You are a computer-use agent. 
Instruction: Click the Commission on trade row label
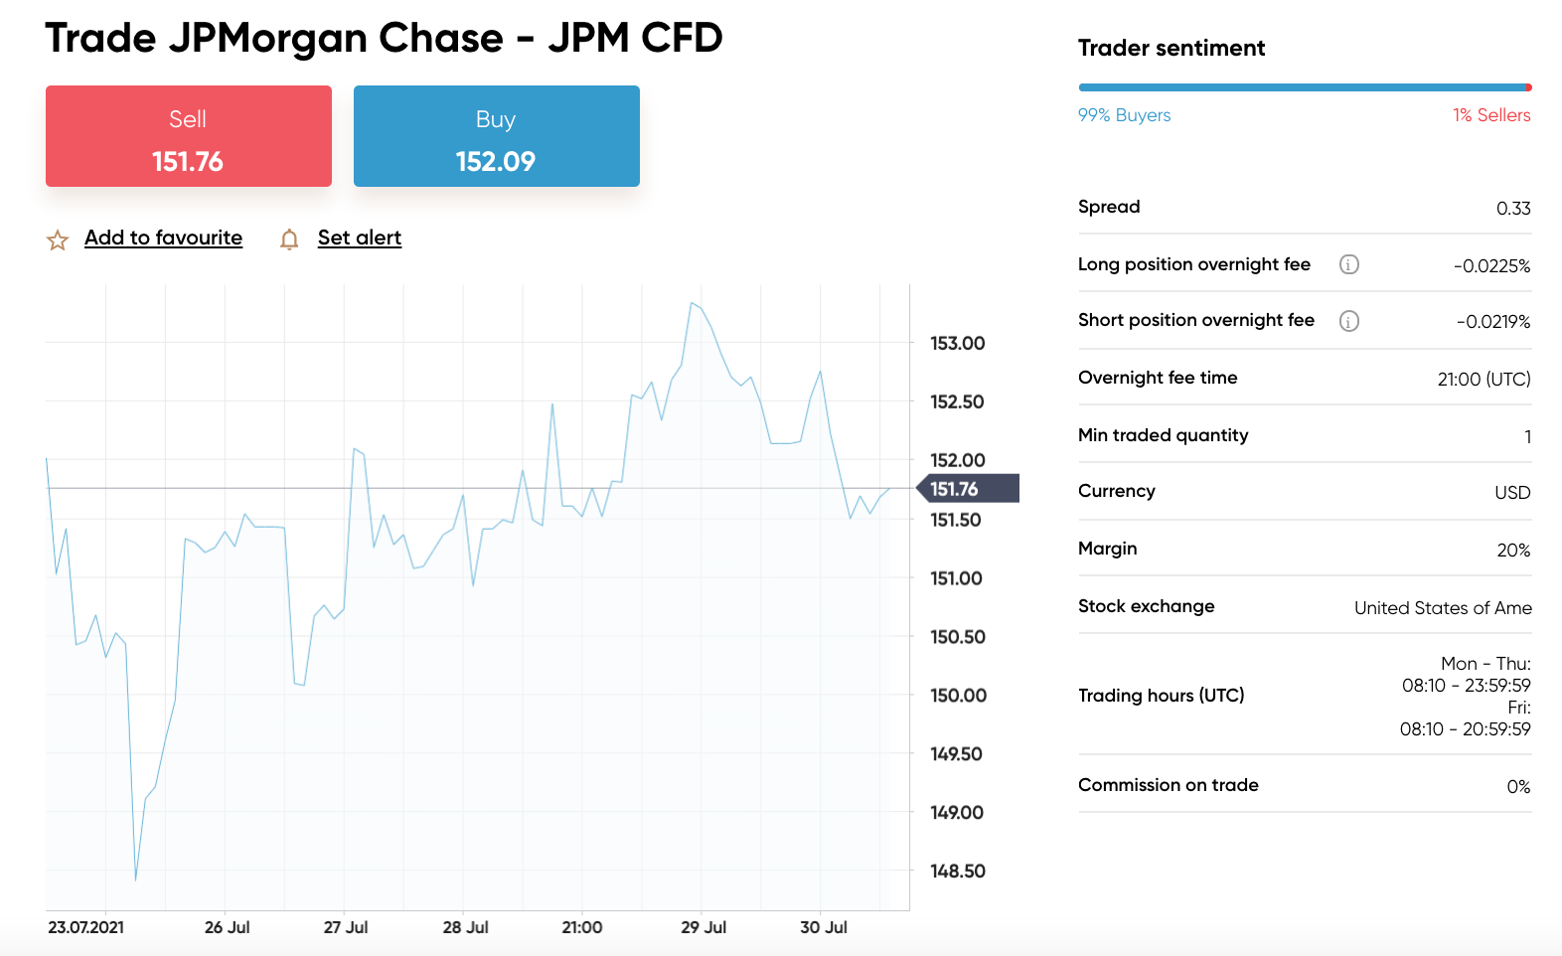(1169, 785)
